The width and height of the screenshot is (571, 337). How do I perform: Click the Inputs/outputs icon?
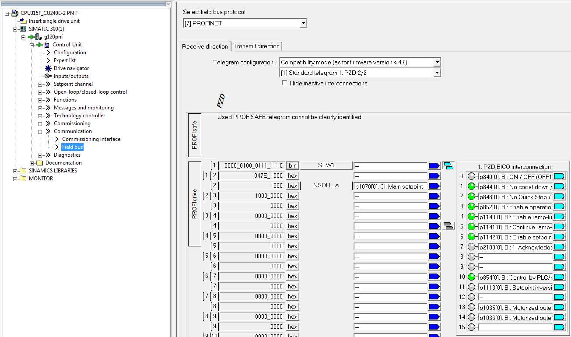(49, 76)
